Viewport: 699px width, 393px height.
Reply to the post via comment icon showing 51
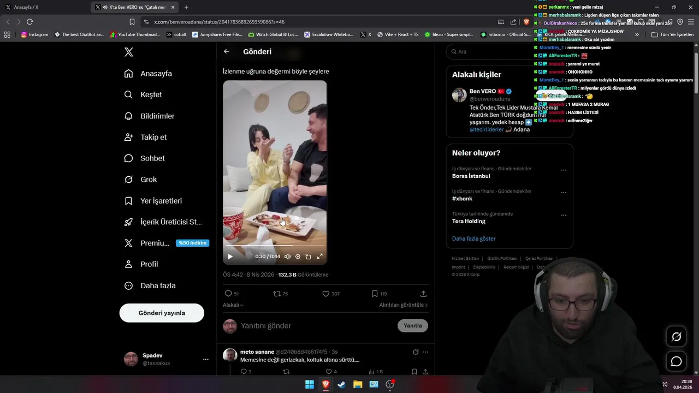point(232,294)
